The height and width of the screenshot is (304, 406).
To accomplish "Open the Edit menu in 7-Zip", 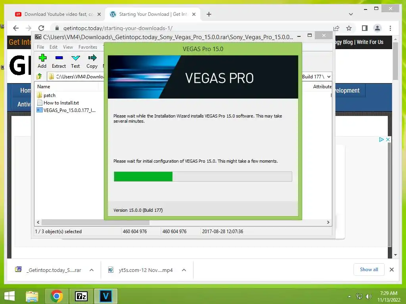I will coord(54,47).
